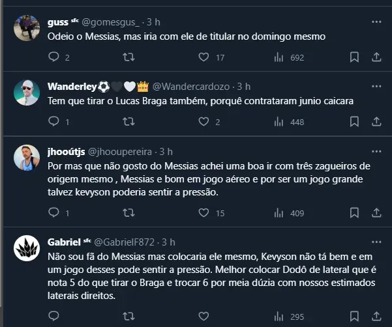Open more options on guss's tweet
Image resolution: width=392 pixels, height=327 pixels.
pos(376,22)
